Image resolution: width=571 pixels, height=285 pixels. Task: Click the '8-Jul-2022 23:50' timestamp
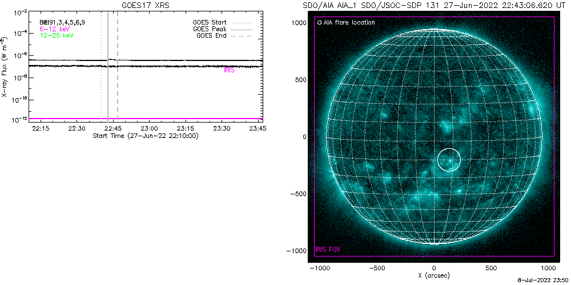(x=543, y=280)
